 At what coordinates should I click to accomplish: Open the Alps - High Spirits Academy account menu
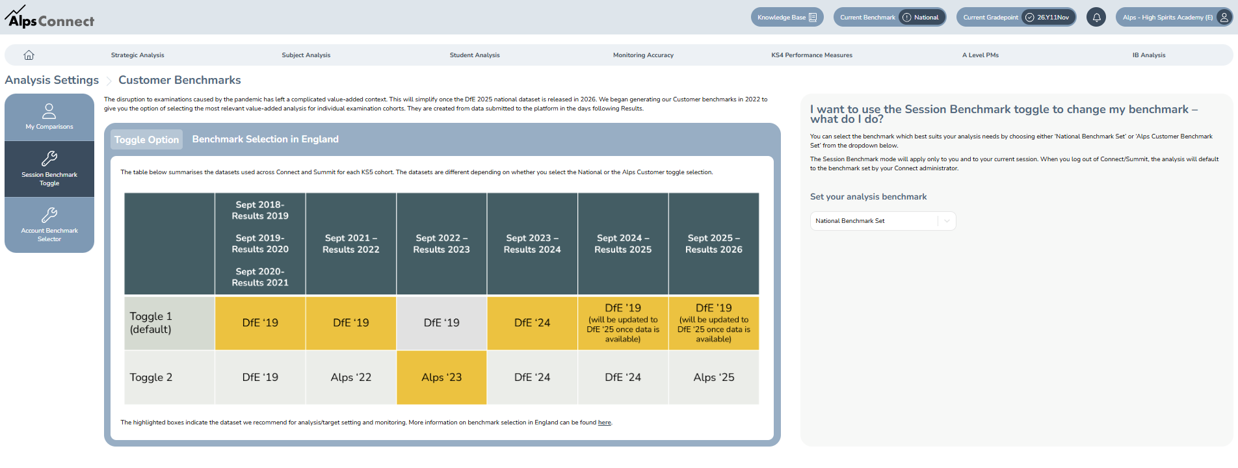tap(1174, 18)
